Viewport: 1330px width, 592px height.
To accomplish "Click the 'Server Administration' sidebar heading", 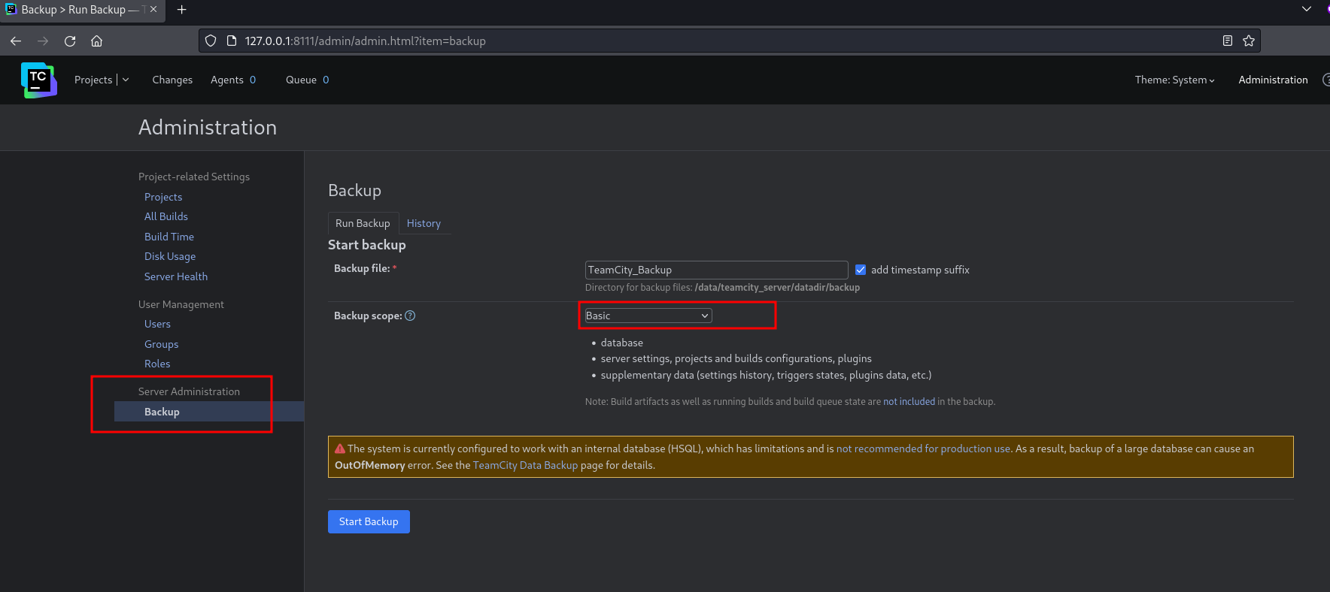I will point(189,391).
